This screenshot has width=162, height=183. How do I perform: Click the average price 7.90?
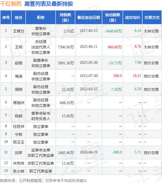tap(138, 62)
